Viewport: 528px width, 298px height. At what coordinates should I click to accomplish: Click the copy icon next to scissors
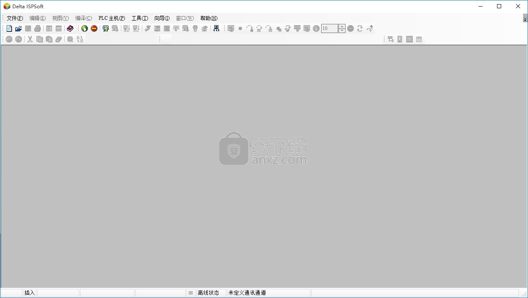pyautogui.click(x=40, y=39)
